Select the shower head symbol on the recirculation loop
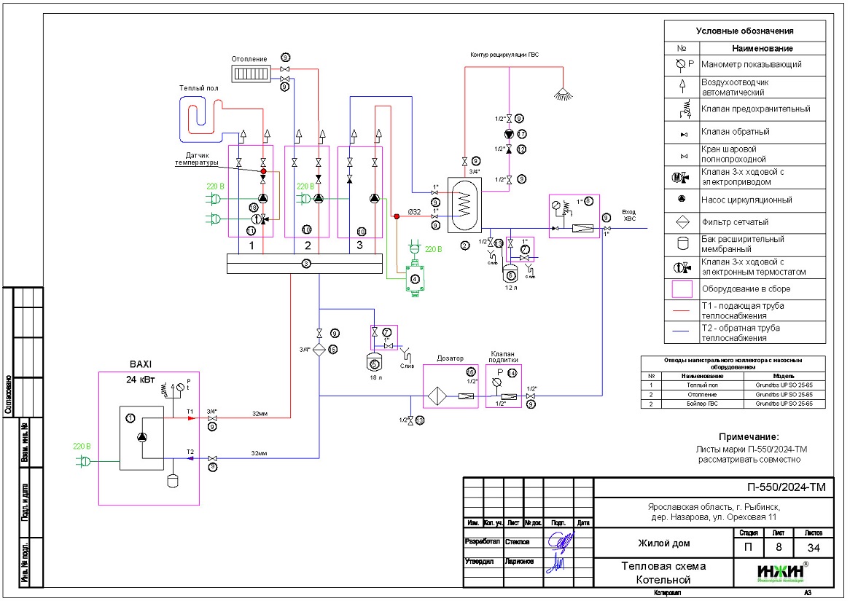The image size is (850, 601). (561, 93)
